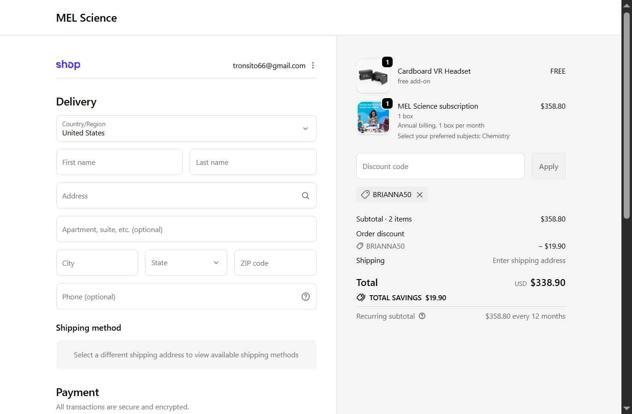Click the MEL Science store title

[x=87, y=18]
